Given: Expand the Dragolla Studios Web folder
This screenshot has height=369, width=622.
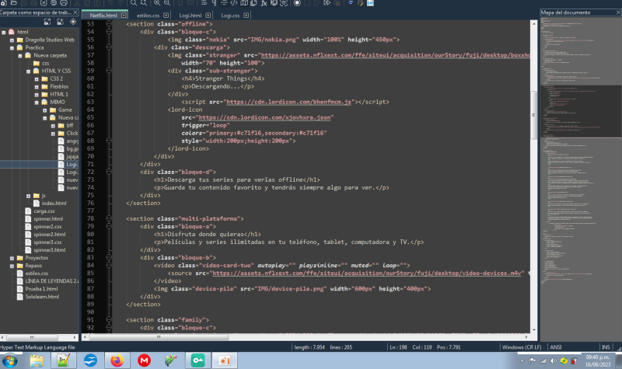Looking at the screenshot, I should pos(11,40).
